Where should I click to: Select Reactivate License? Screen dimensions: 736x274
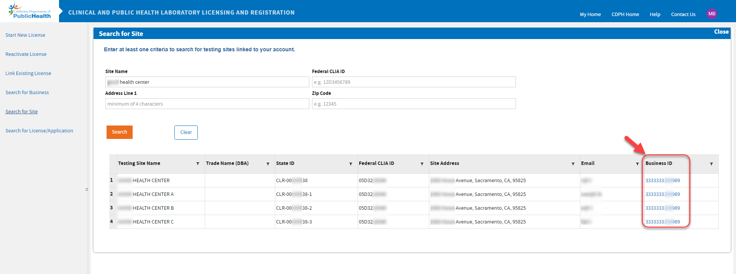(26, 54)
